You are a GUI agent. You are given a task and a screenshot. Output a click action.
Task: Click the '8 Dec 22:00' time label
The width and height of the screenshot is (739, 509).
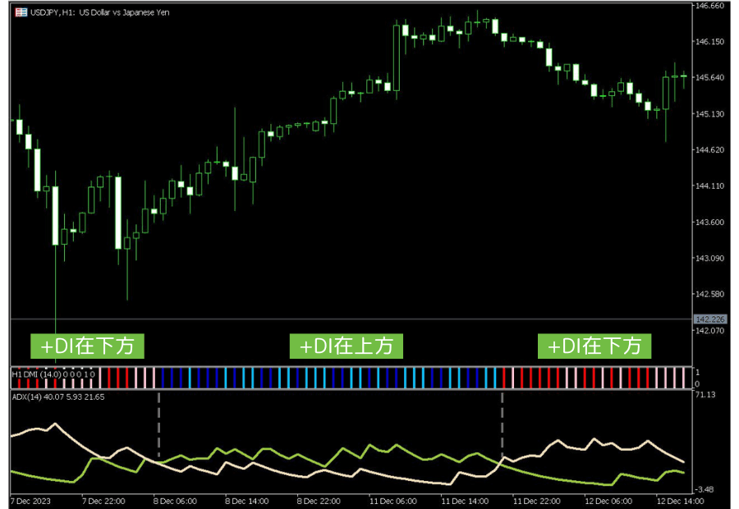click(x=319, y=501)
